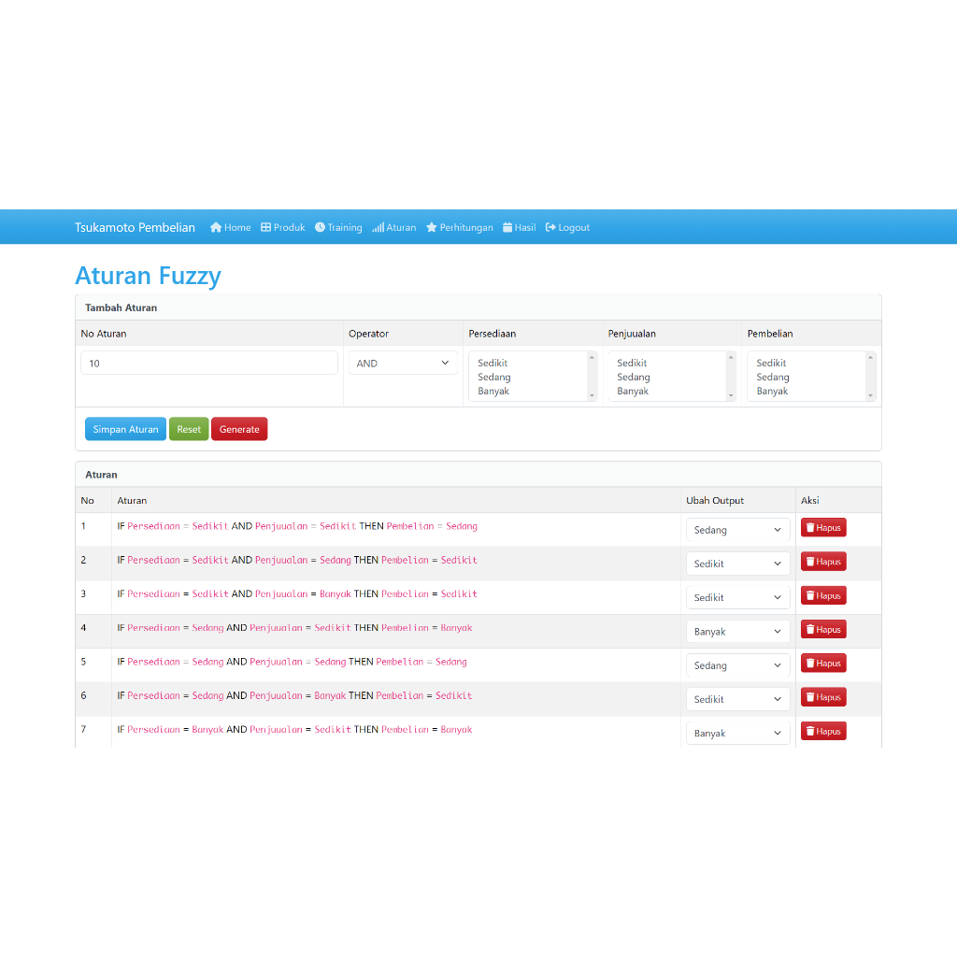Click the Training clock icon
957x957 pixels.
pos(320,227)
